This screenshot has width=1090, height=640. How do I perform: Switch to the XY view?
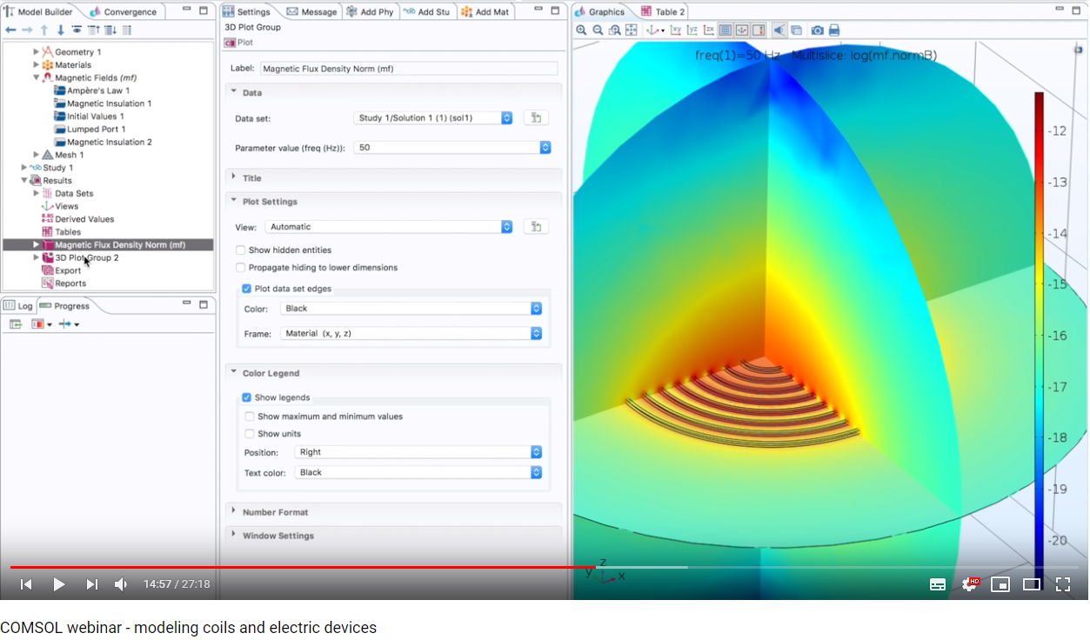676,30
